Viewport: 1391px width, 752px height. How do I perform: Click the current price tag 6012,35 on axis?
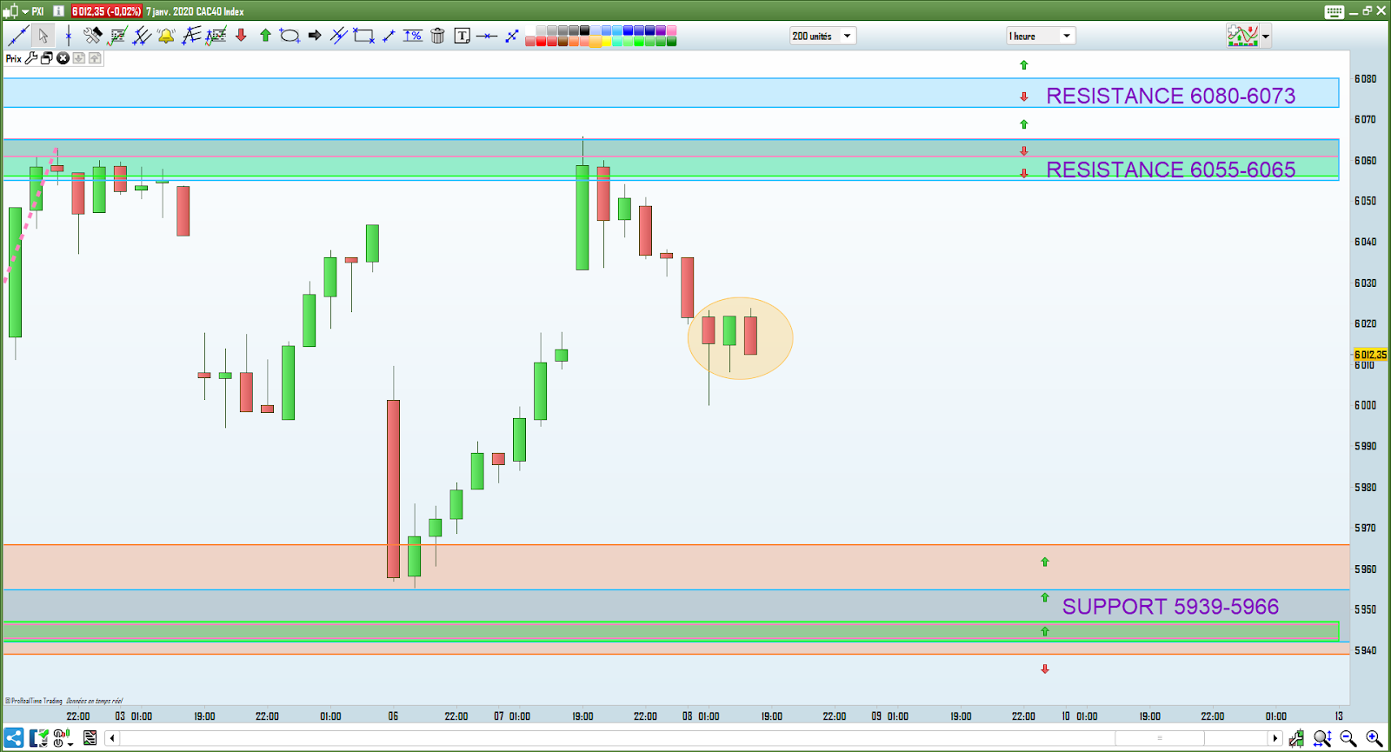[1370, 355]
